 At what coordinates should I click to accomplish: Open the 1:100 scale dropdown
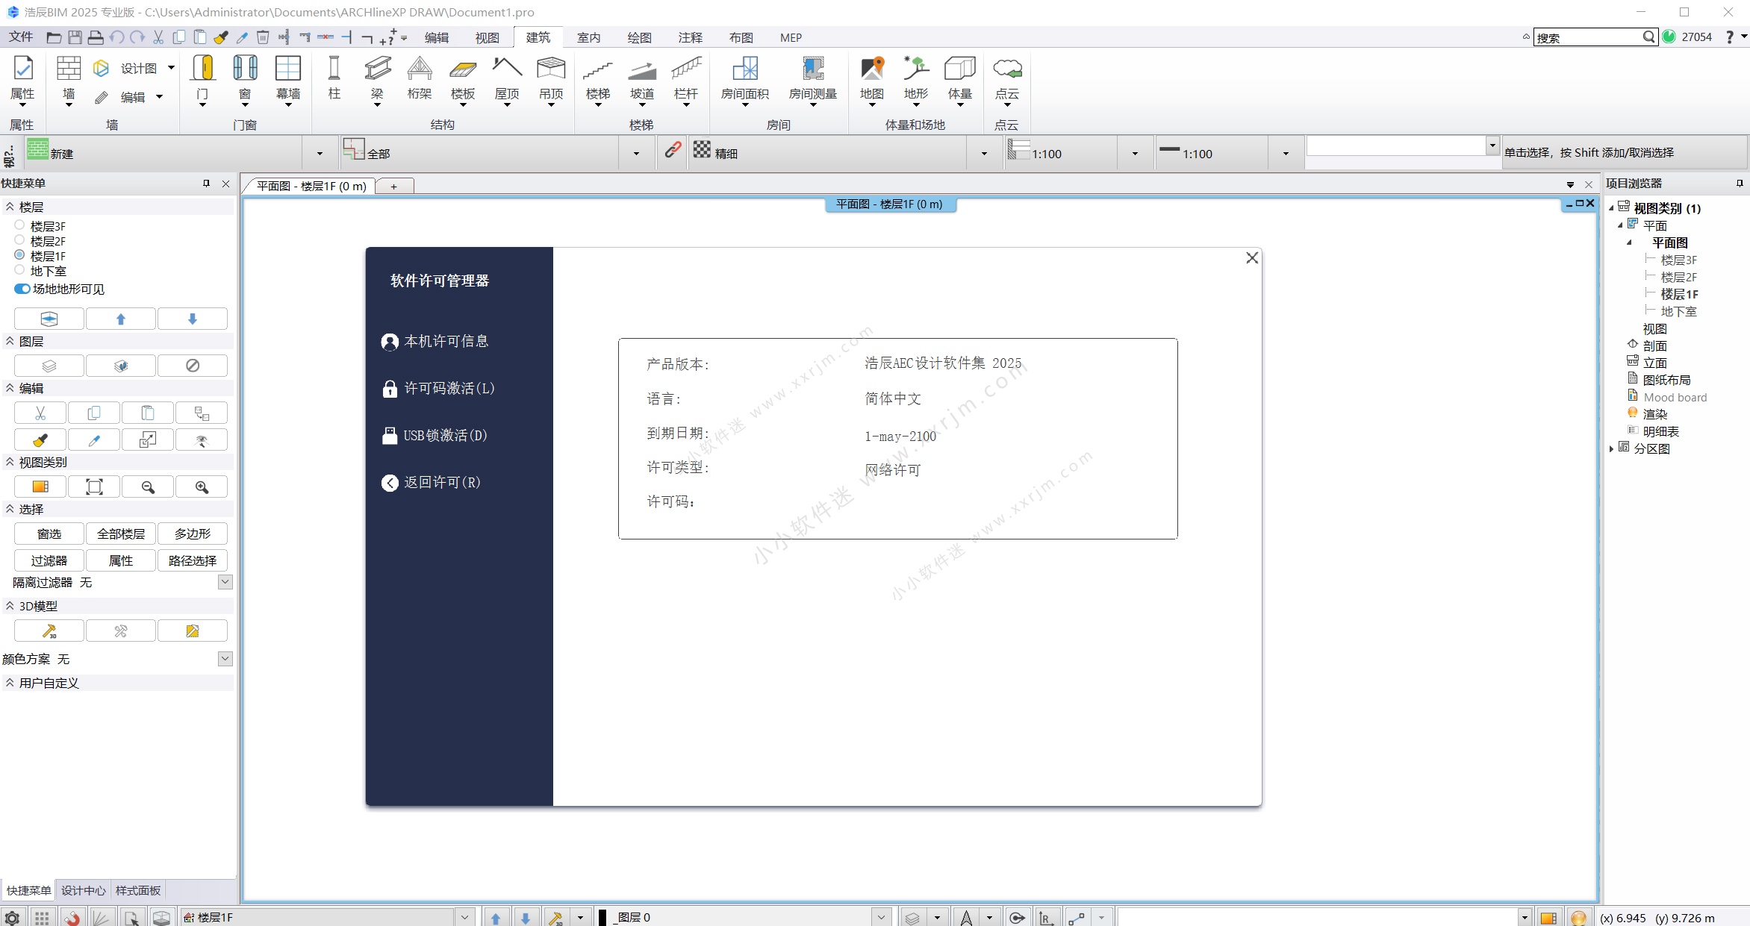click(x=1134, y=153)
